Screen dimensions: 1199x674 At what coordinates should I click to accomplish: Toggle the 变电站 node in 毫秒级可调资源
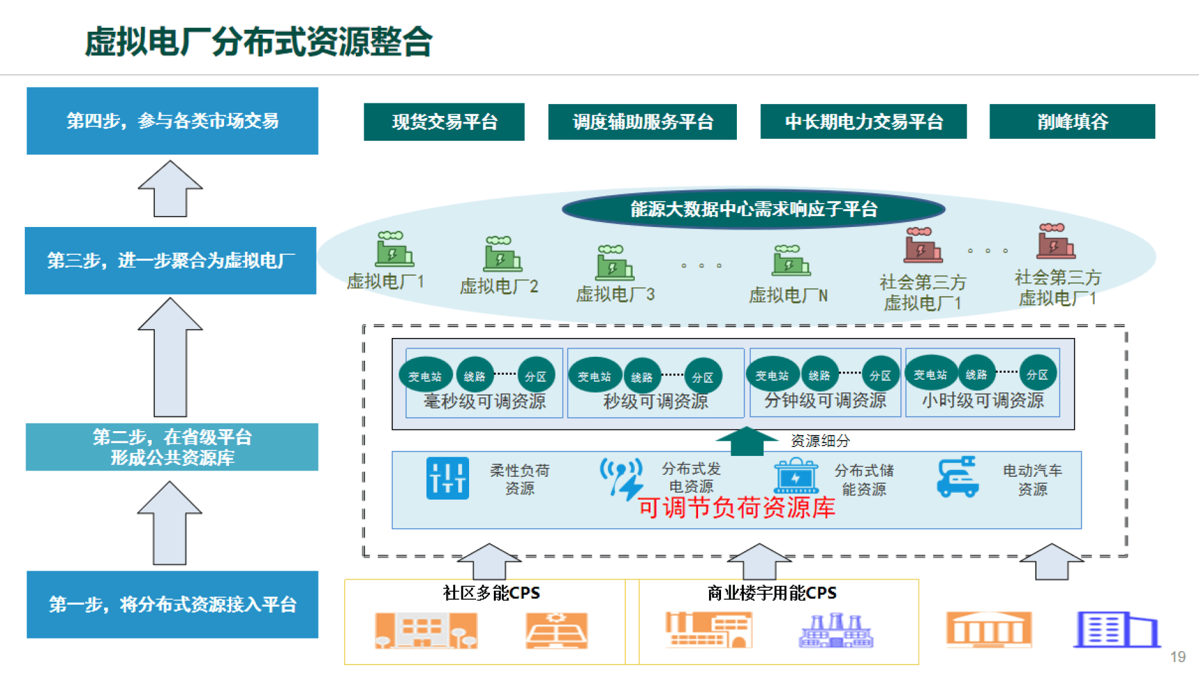tap(427, 375)
